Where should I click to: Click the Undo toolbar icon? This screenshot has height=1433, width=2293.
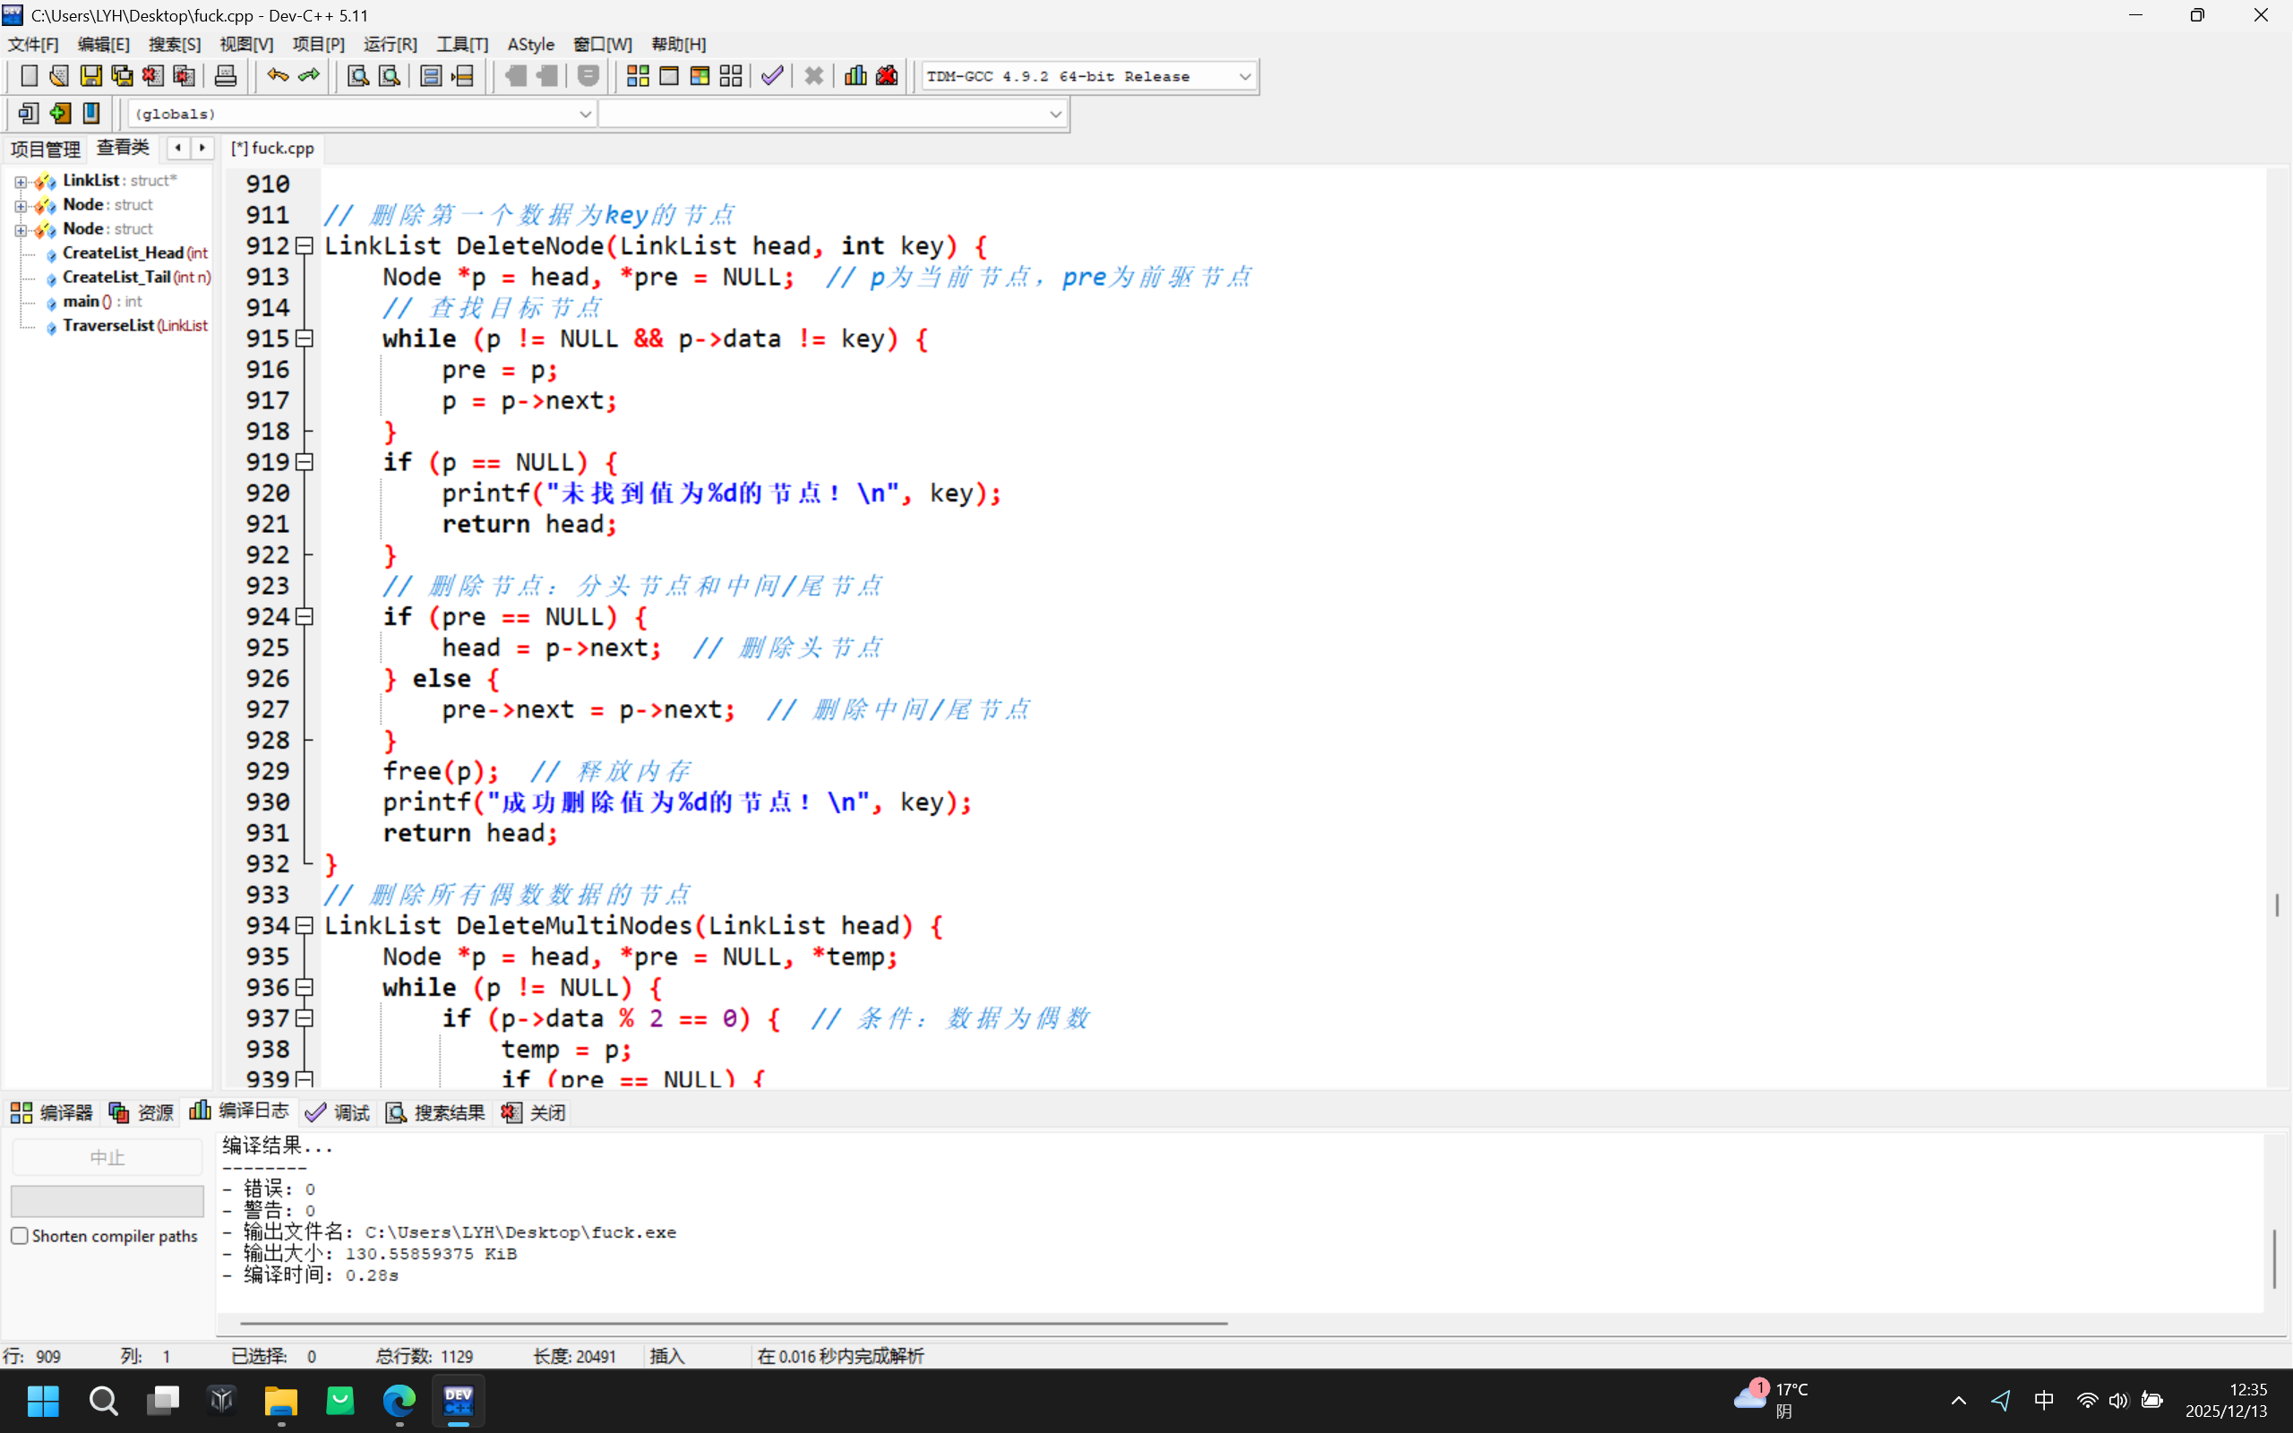(276, 75)
